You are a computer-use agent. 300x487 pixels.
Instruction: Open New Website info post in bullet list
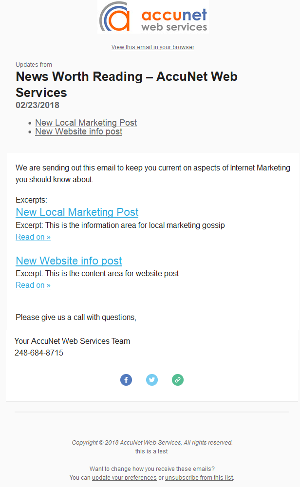coord(78,131)
